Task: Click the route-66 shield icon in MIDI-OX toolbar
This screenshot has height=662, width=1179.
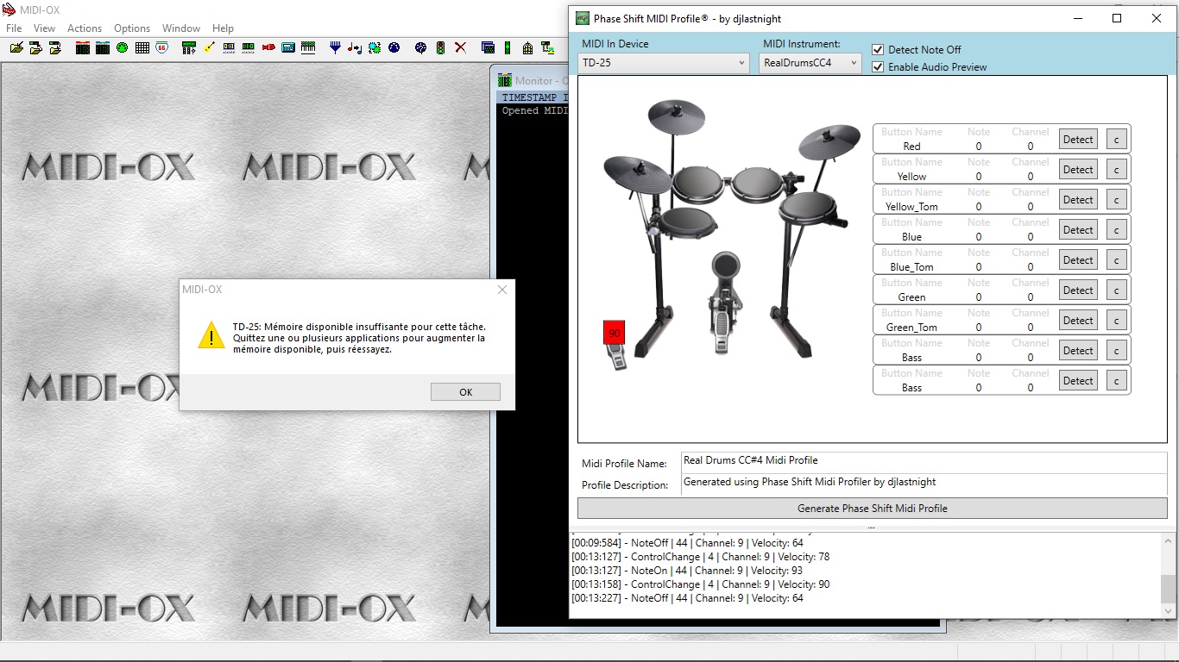Action: coord(161,48)
